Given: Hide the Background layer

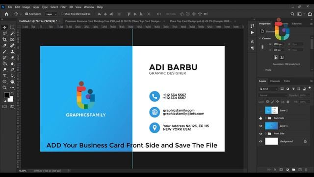Looking at the screenshot, I should coord(261,141).
